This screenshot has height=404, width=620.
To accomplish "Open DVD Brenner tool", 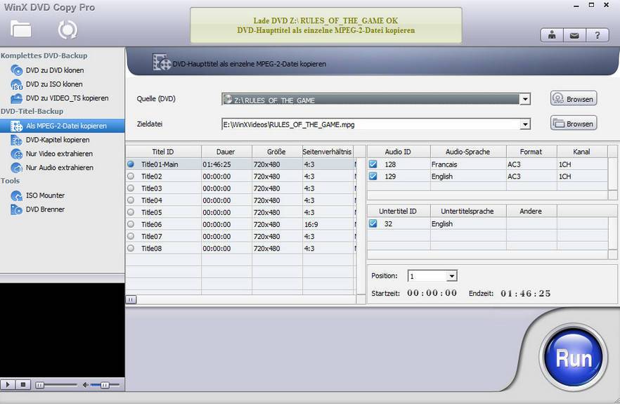I will coord(45,209).
